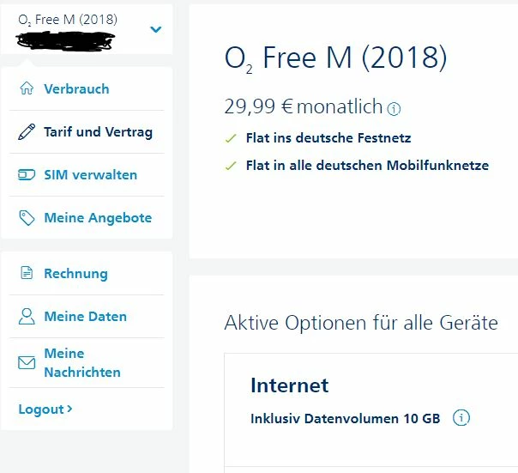
Task: View Meine Nachrichten inbox
Action: [81, 363]
